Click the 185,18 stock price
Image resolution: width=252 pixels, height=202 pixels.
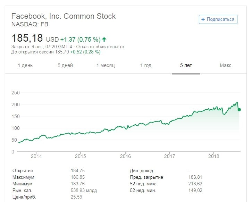pos(27,38)
